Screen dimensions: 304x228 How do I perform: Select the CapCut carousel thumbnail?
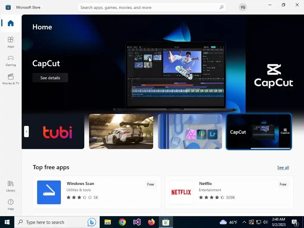pyautogui.click(x=259, y=132)
